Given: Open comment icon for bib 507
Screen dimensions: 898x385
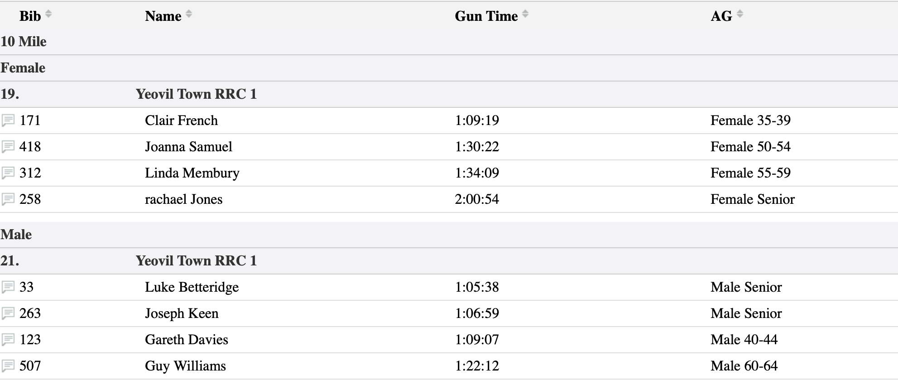Looking at the screenshot, I should click(x=8, y=366).
